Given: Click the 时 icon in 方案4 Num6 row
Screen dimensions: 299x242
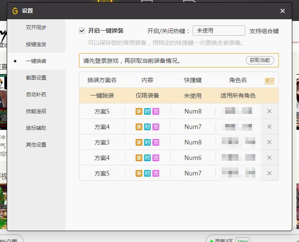Looking at the screenshot, I should pyautogui.click(x=147, y=158).
